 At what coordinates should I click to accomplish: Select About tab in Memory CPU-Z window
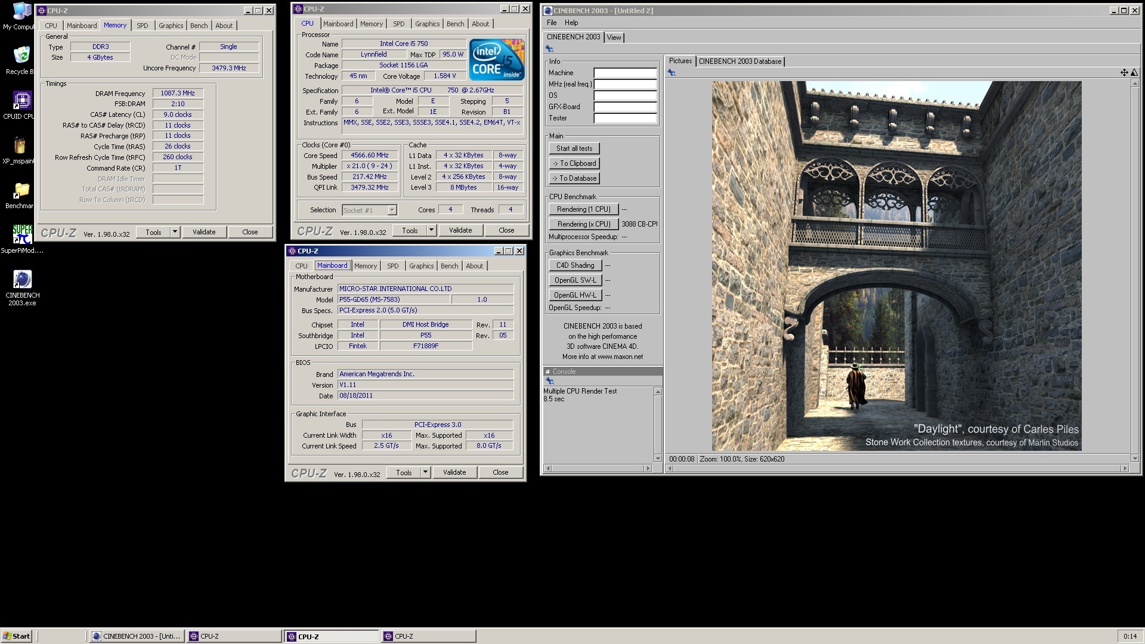click(x=224, y=26)
